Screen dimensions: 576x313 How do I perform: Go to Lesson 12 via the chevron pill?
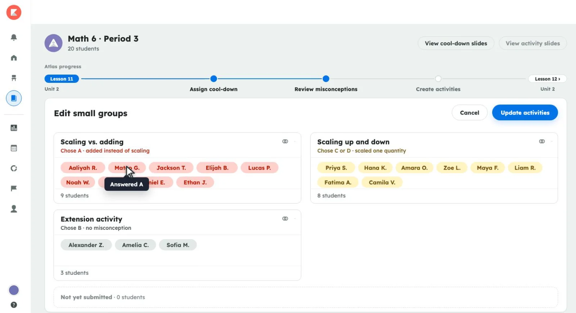pos(547,79)
